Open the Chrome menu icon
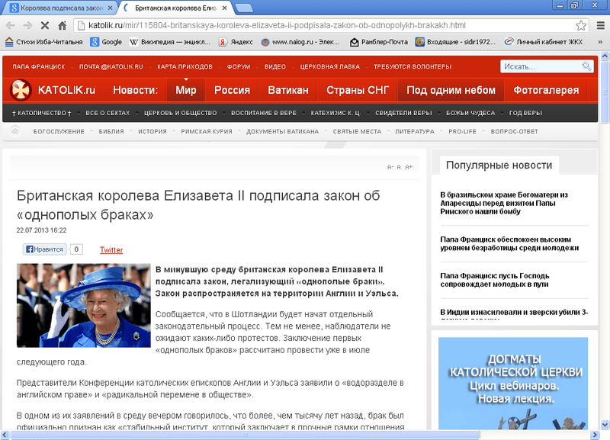Image resolution: width=610 pixels, height=440 pixels. pyautogui.click(x=601, y=26)
